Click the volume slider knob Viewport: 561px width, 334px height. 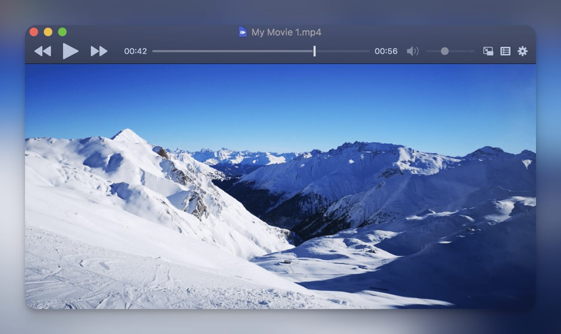click(x=445, y=51)
